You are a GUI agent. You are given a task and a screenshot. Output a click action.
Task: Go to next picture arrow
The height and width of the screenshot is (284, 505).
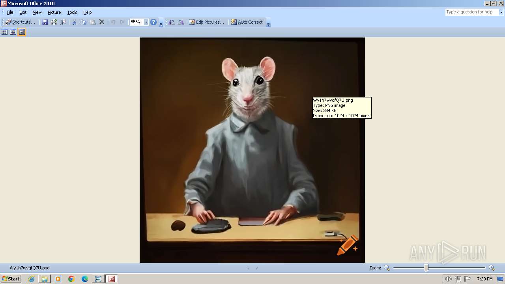coord(256,268)
